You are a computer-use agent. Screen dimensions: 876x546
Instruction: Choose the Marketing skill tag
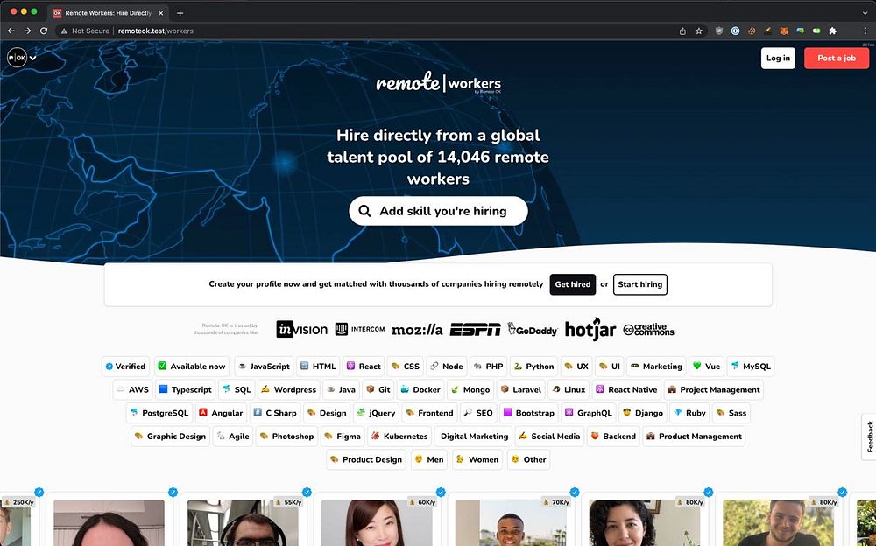tap(656, 367)
